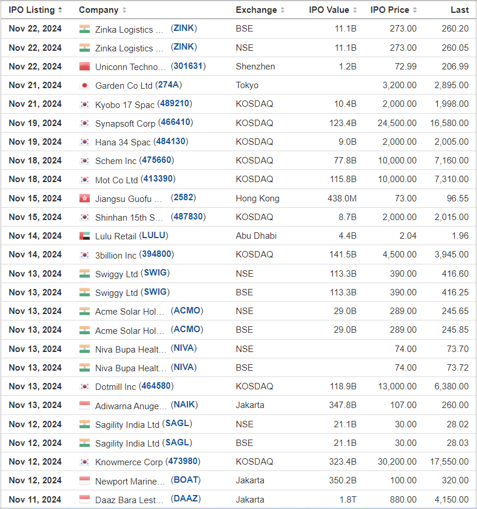The height and width of the screenshot is (509, 477).
Task: Select IPO value 438.0M cell
Action: pos(342,198)
